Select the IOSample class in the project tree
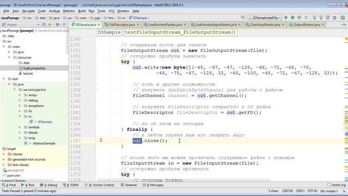Image resolution: width=348 pixels, height=196 pixels. (45, 122)
